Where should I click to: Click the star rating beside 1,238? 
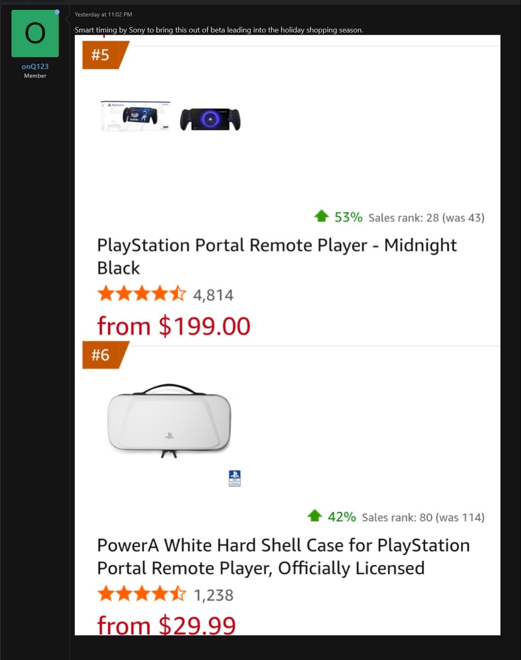tap(141, 595)
